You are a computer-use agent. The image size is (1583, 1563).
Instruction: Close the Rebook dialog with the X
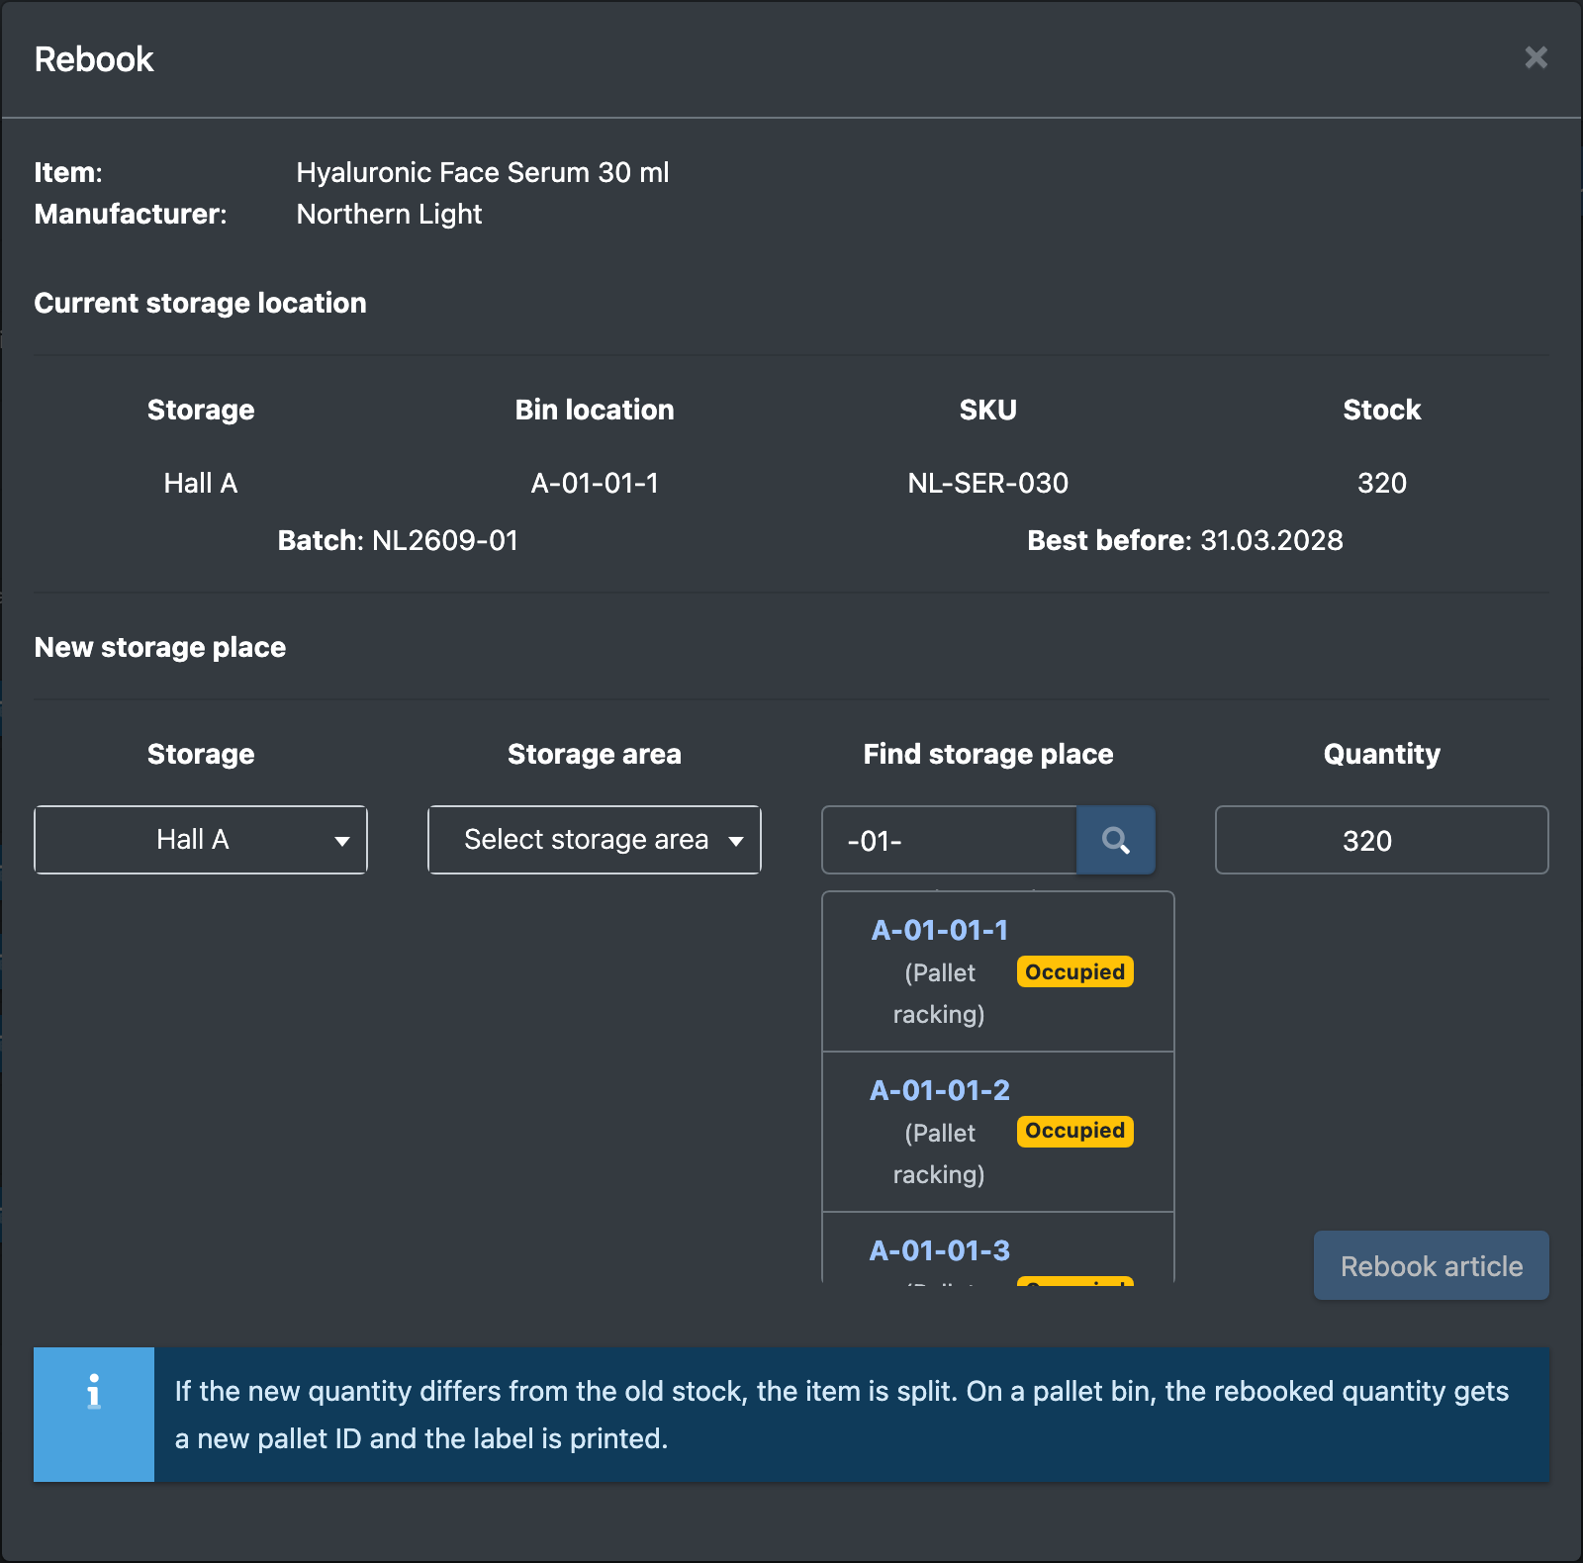pyautogui.click(x=1536, y=57)
